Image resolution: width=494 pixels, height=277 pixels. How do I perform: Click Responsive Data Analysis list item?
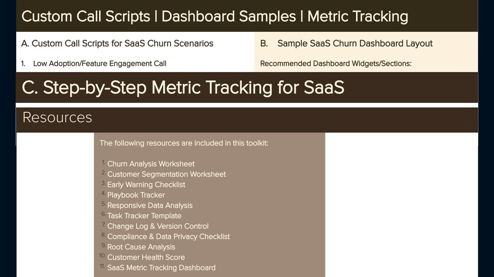(x=150, y=205)
